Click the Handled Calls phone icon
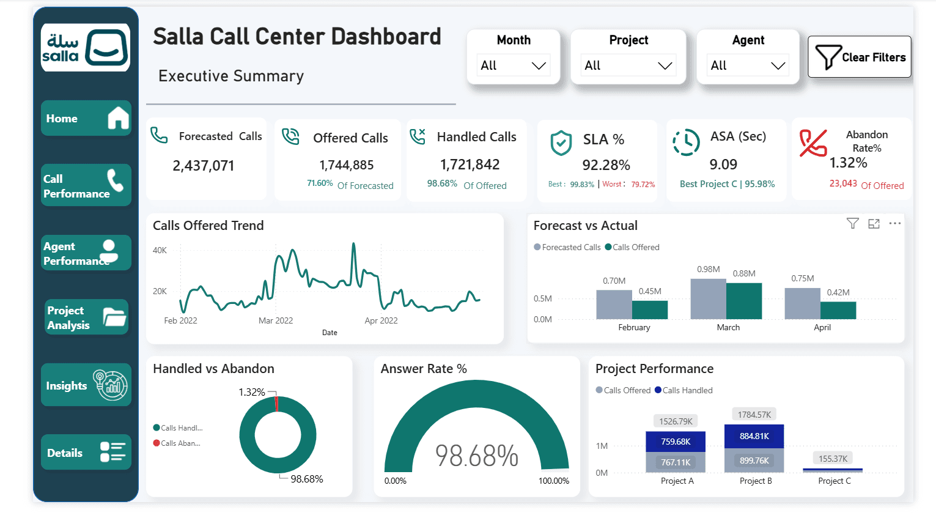The image size is (936, 518). pyautogui.click(x=418, y=136)
